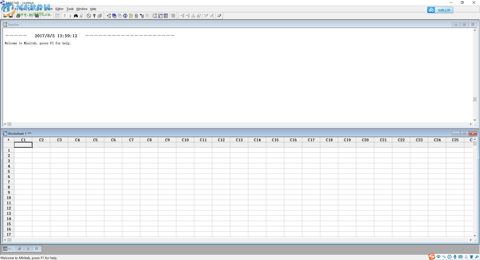Click the Worksheet horizontal scrollbar thumb

pos(9,240)
